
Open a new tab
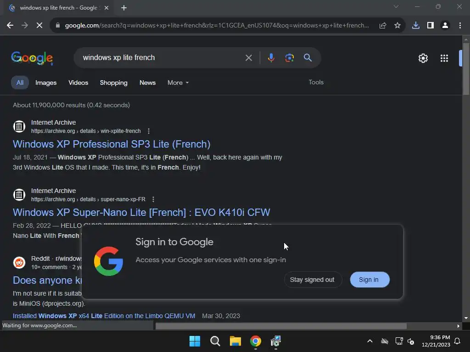(124, 8)
